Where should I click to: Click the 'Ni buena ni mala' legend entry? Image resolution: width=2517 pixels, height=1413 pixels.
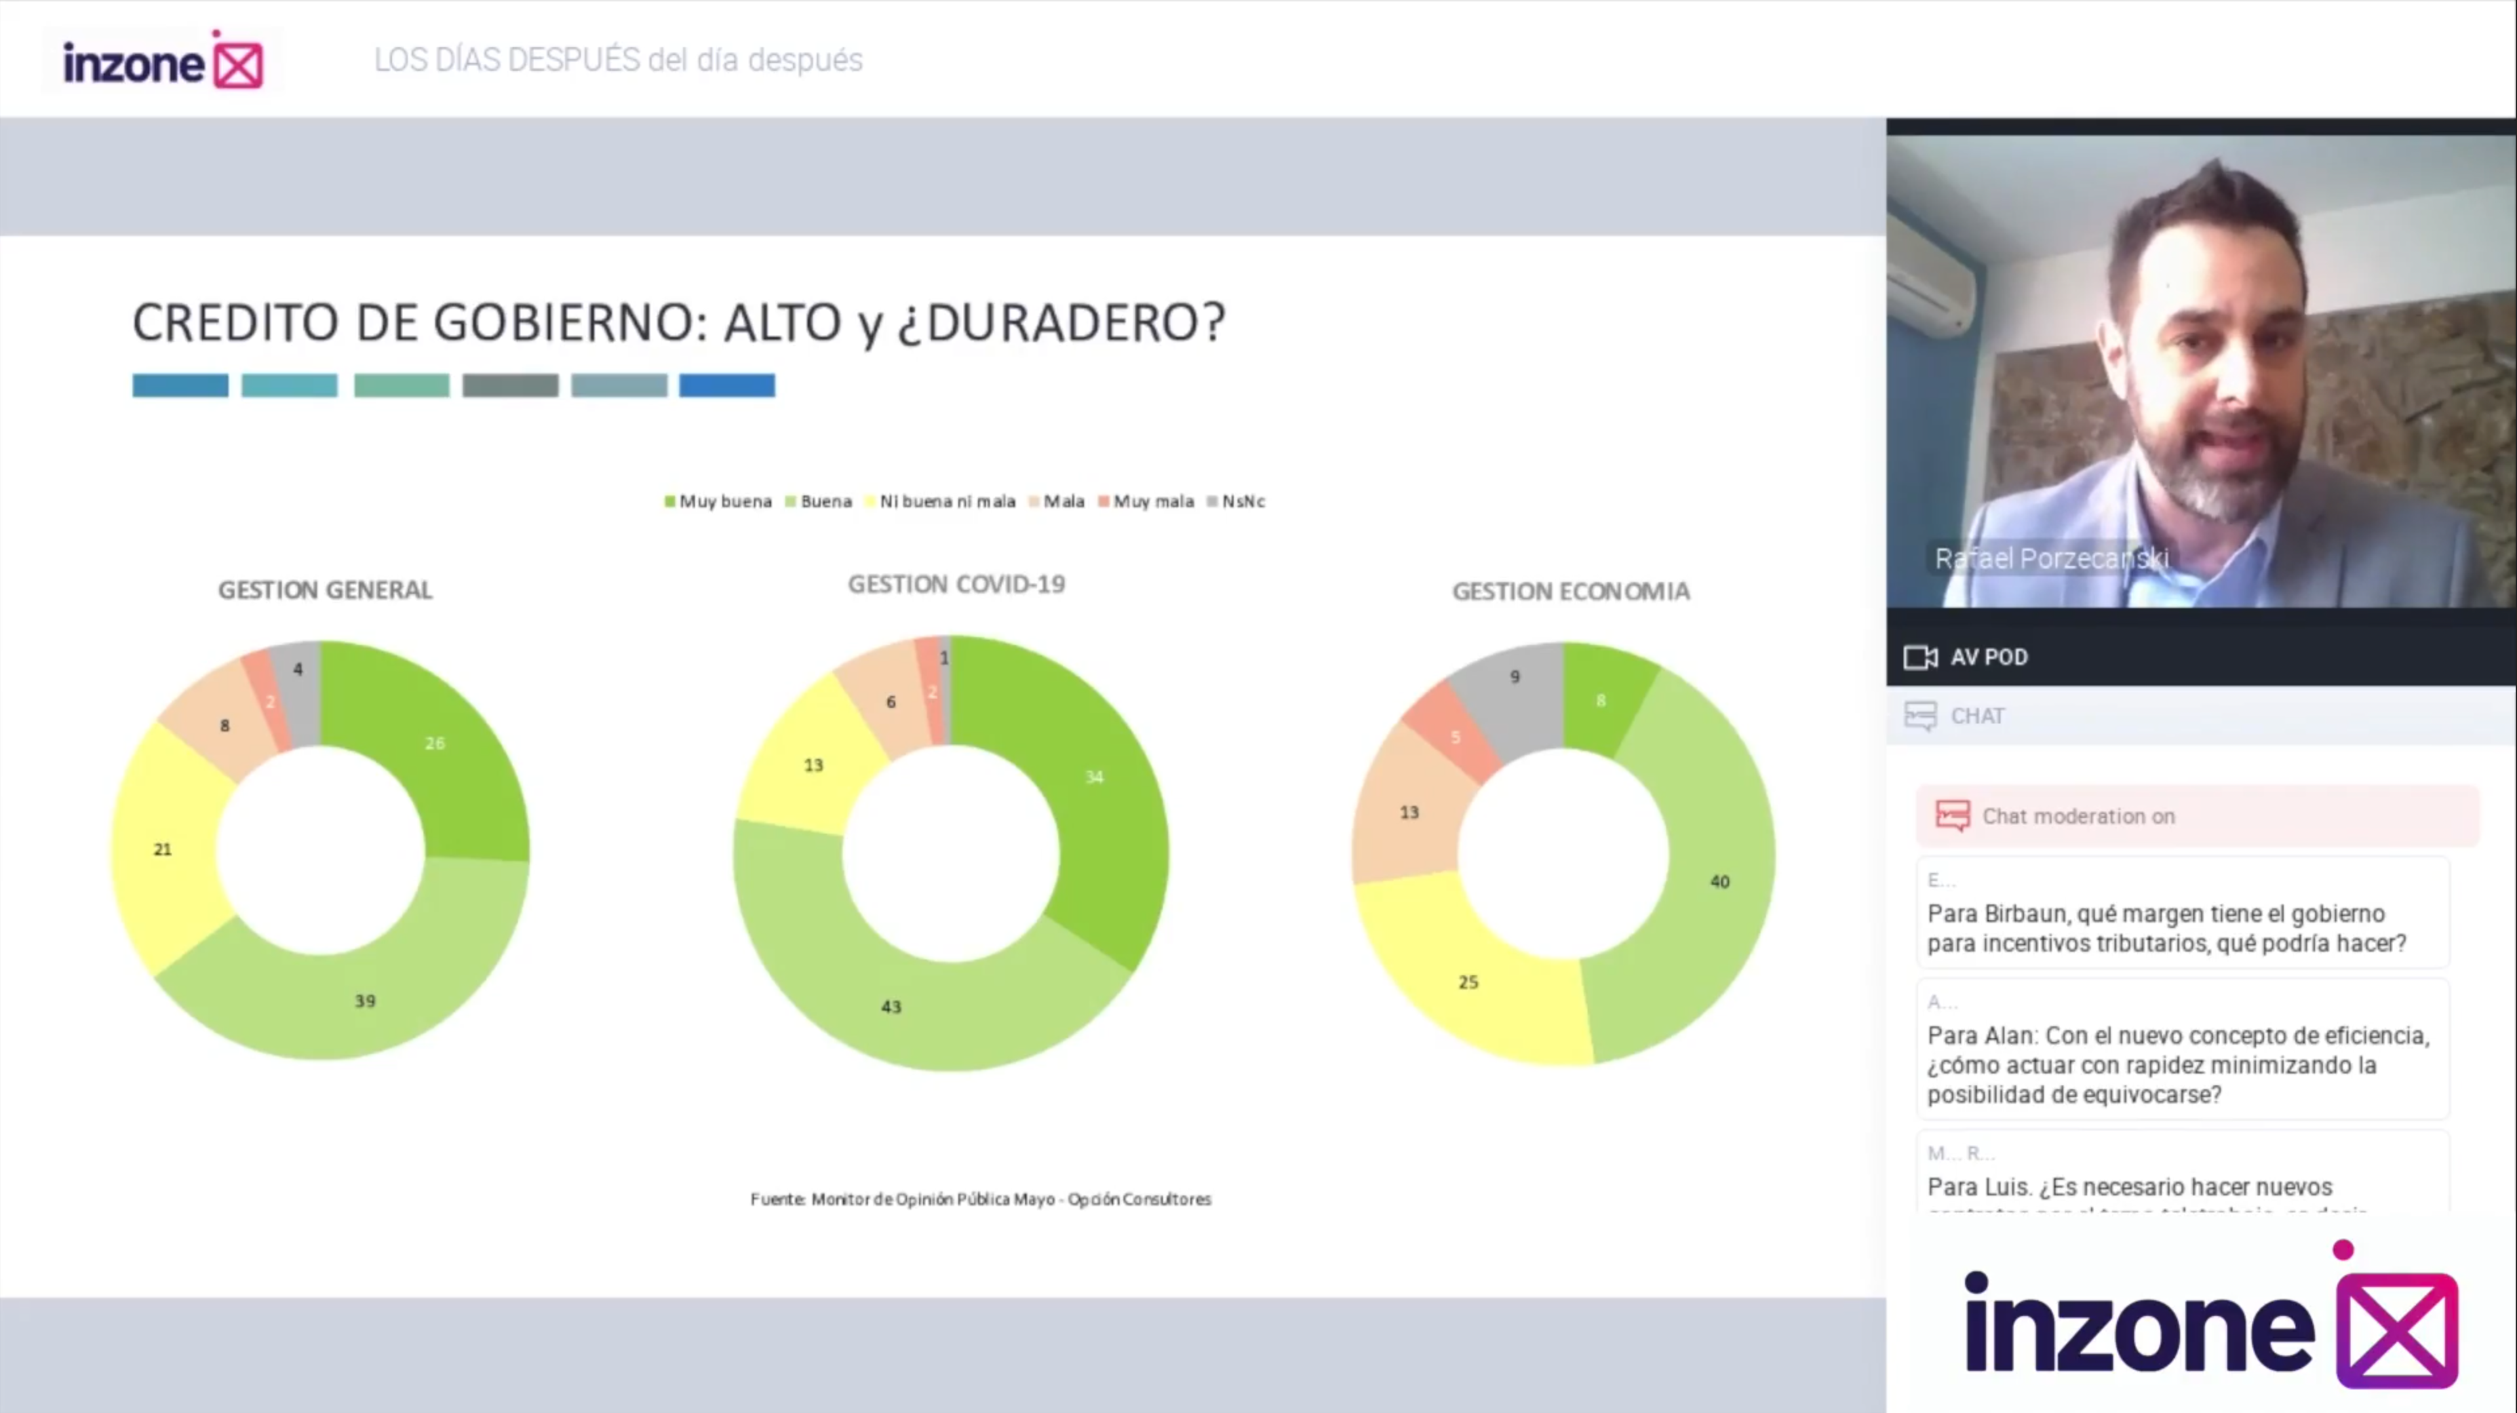[940, 501]
